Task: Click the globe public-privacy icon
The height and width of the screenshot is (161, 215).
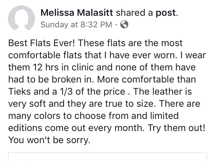Action: pyautogui.click(x=124, y=25)
